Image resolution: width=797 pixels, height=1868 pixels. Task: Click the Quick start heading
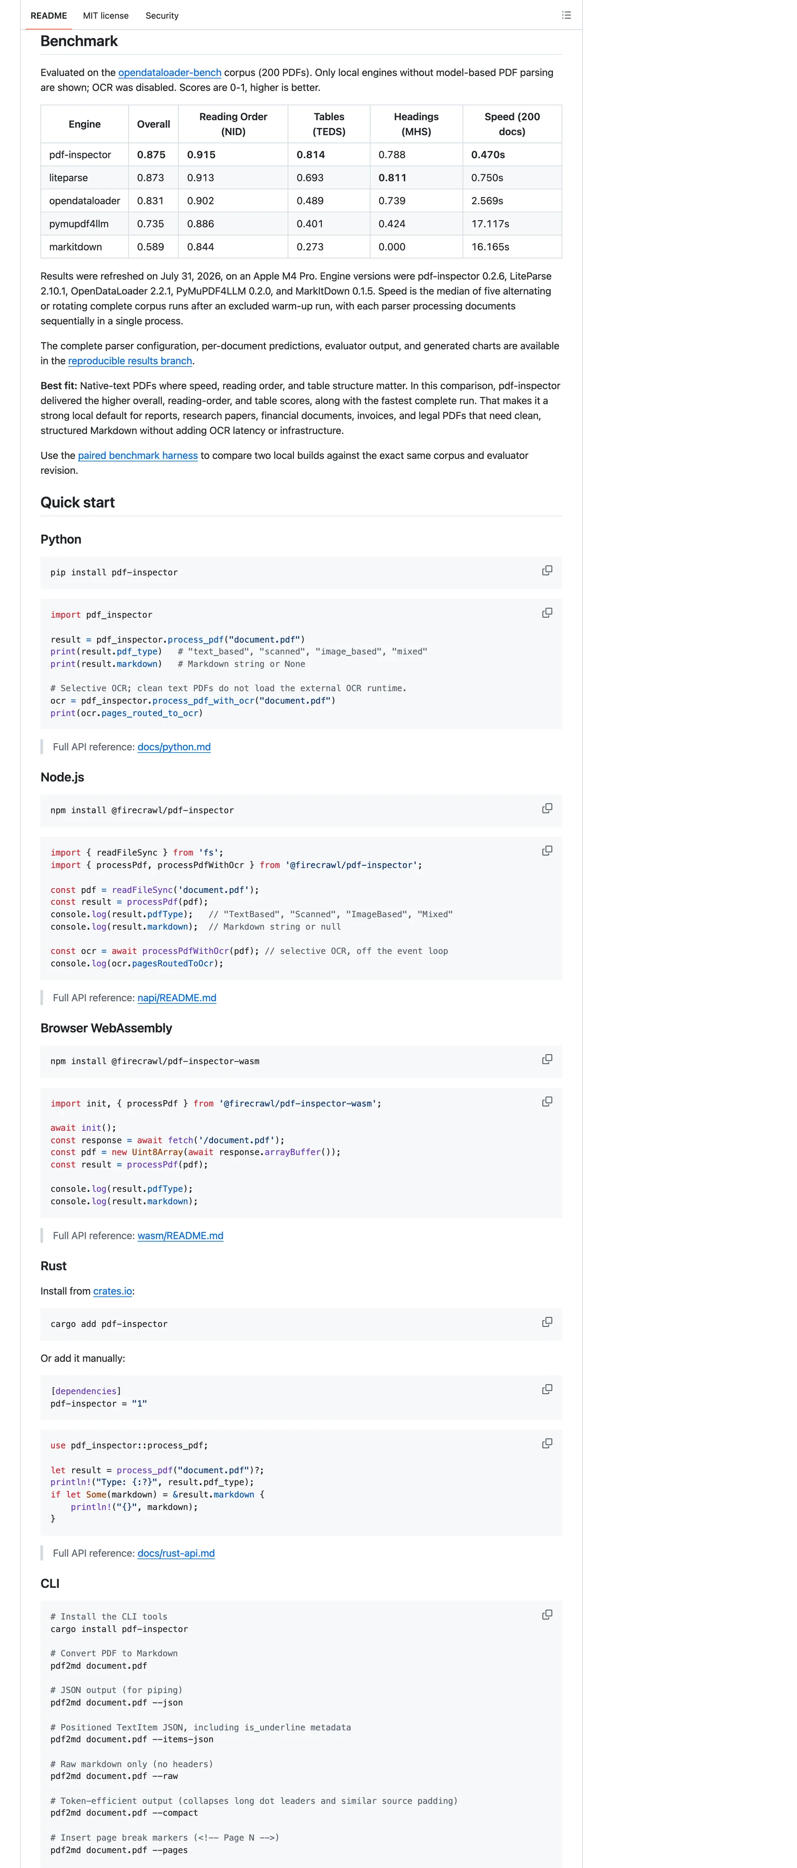pos(78,503)
